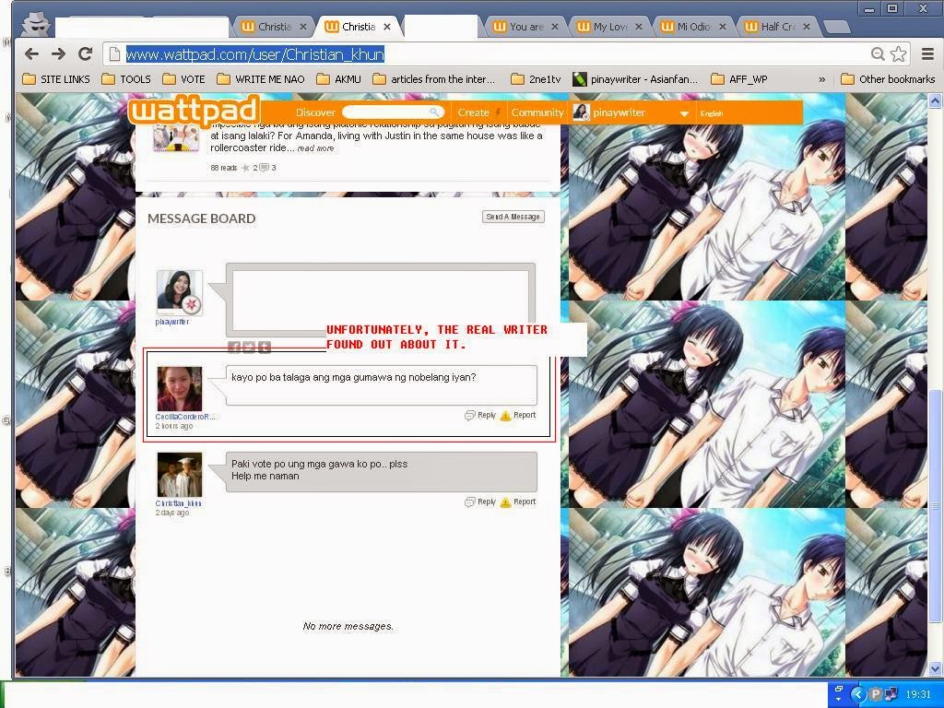Click the search magnifier in Wattpad search box
This screenshot has width=944, height=708.
[x=434, y=112]
